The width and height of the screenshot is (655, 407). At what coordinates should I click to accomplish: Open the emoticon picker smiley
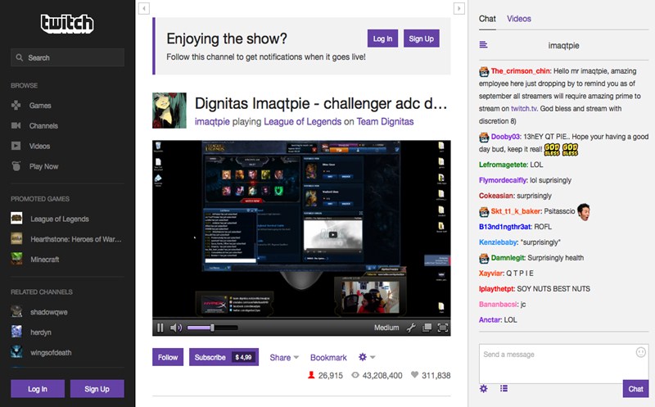coord(641,352)
